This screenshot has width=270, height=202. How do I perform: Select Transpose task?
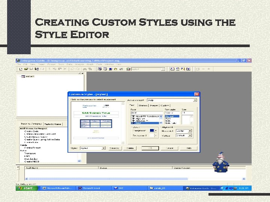[30, 153]
